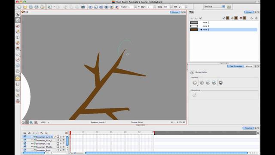The width and height of the screenshot is (275, 155).
Task: Toggle Snowman_Arm_R layer checkbox
Action: tap(25, 136)
